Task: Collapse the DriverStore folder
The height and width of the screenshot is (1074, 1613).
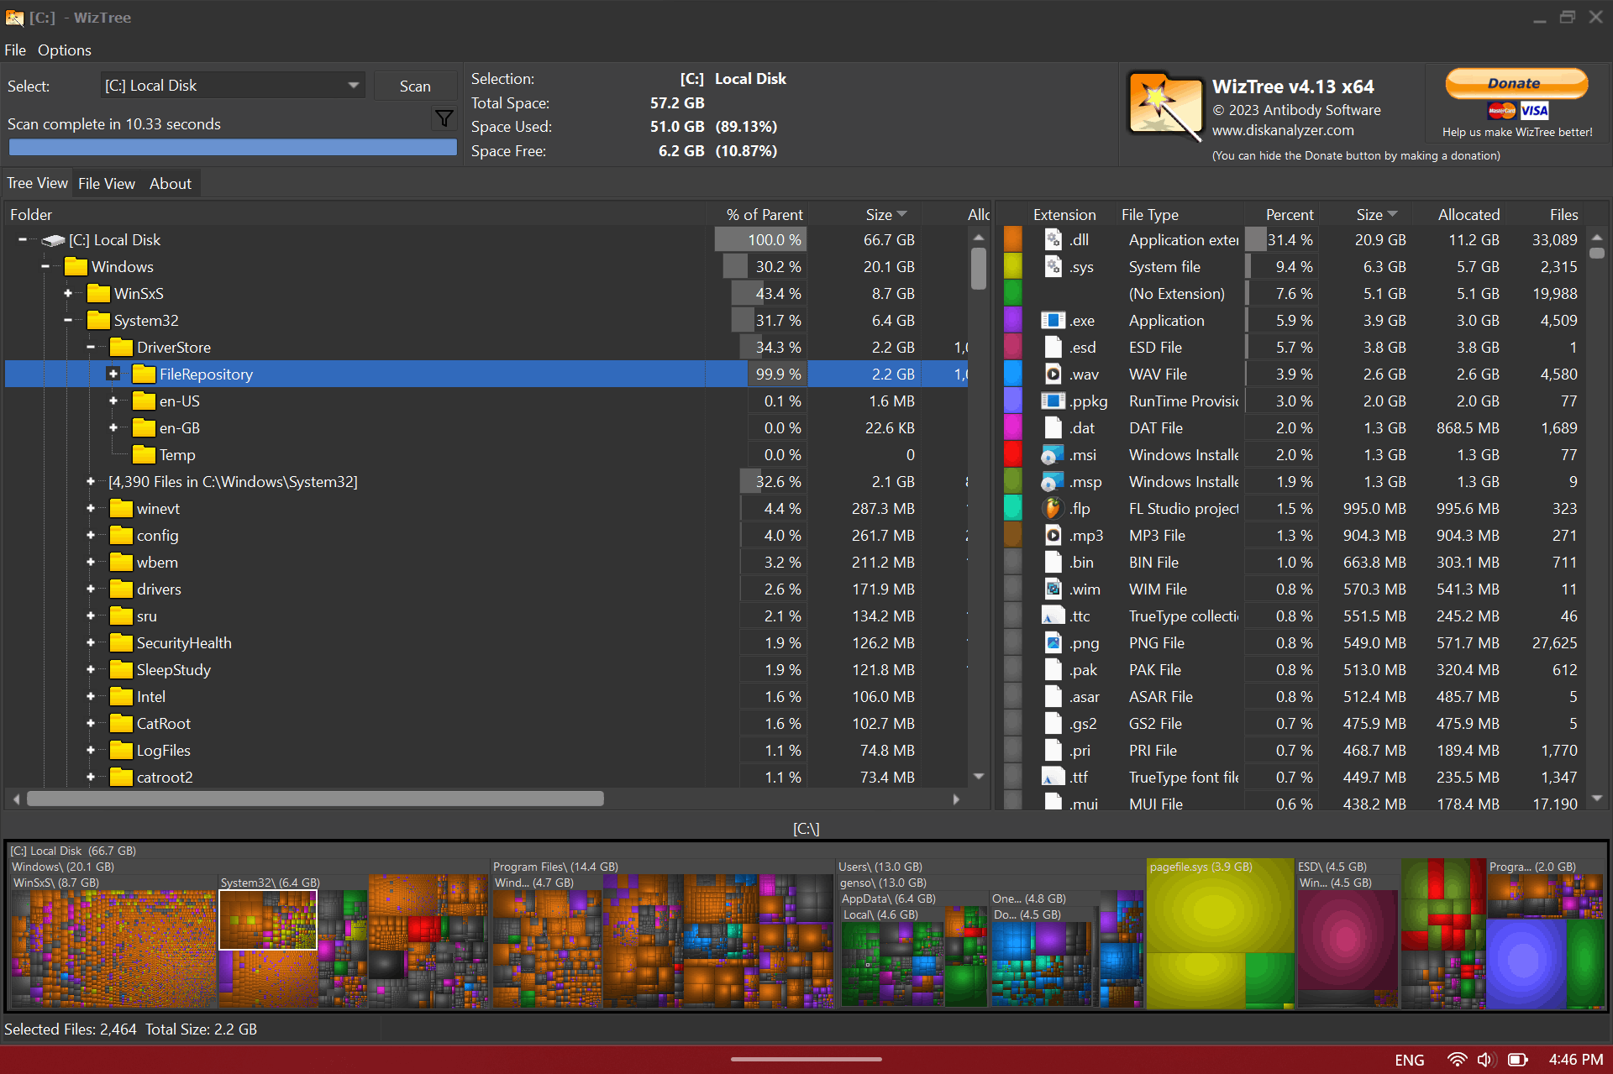Action: [91, 347]
